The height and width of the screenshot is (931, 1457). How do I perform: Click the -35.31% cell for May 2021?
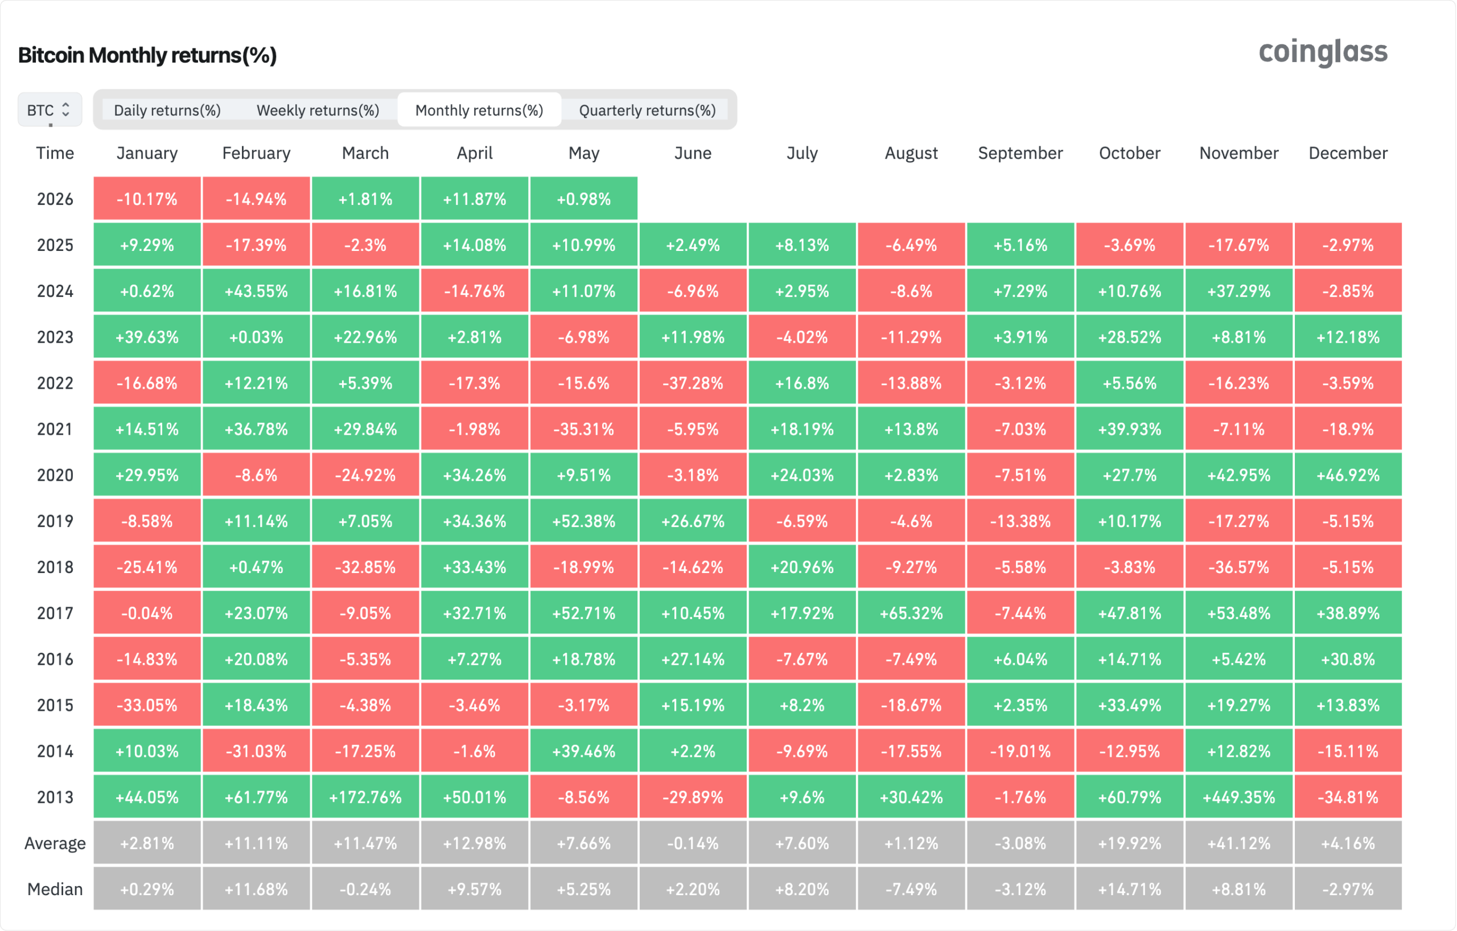point(584,429)
